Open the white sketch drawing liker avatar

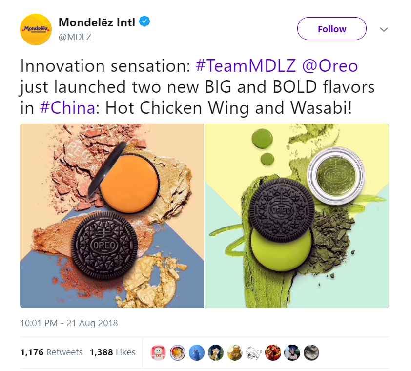point(254,352)
